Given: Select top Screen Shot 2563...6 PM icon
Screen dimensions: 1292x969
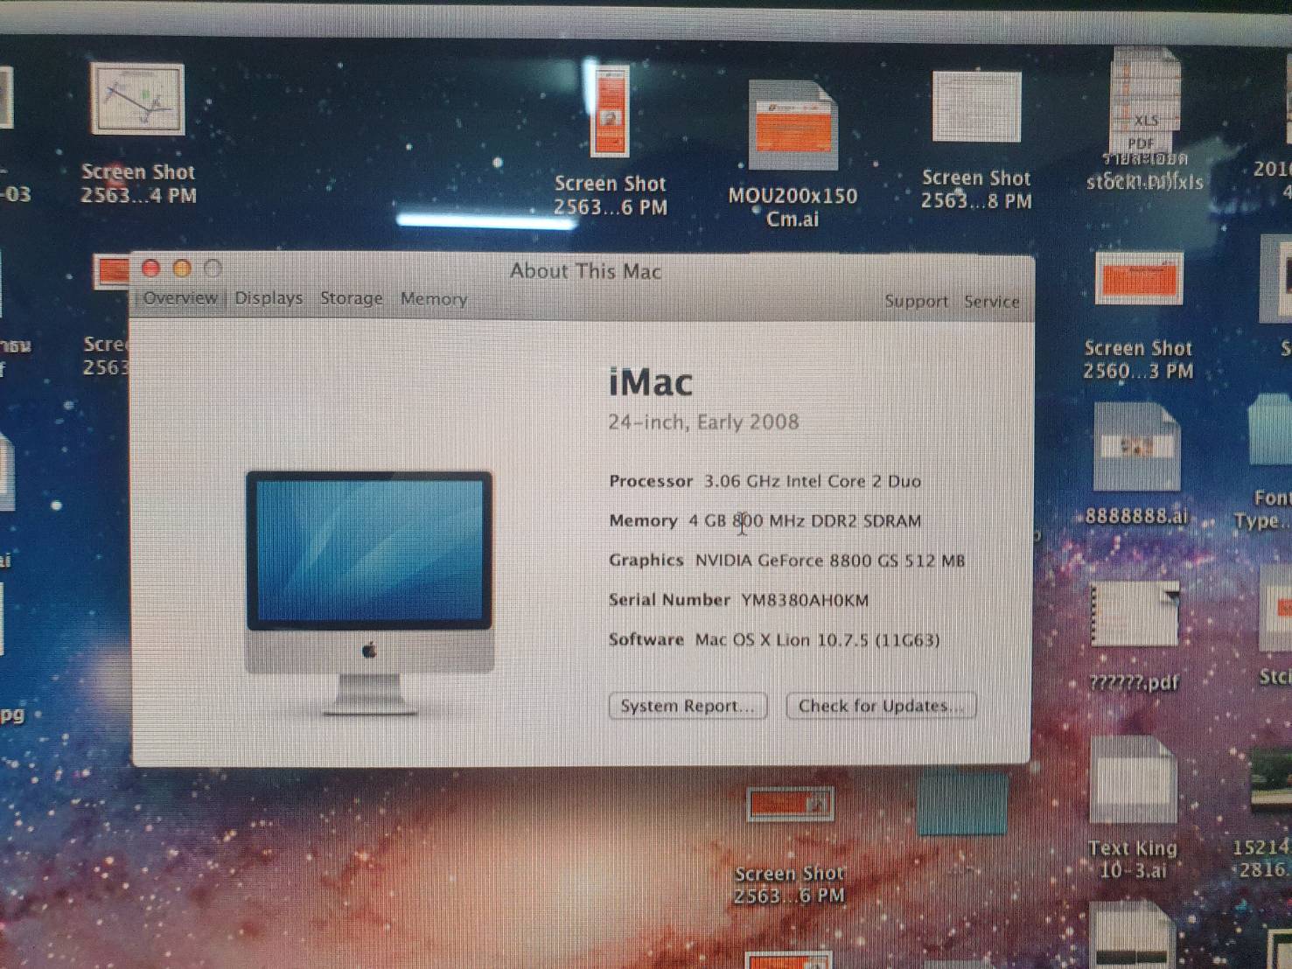Looking at the screenshot, I should point(610,113).
